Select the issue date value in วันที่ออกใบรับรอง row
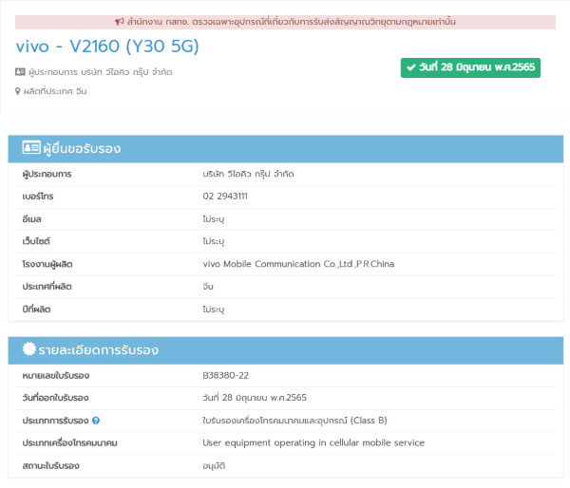This screenshot has height=488, width=570. click(255, 398)
